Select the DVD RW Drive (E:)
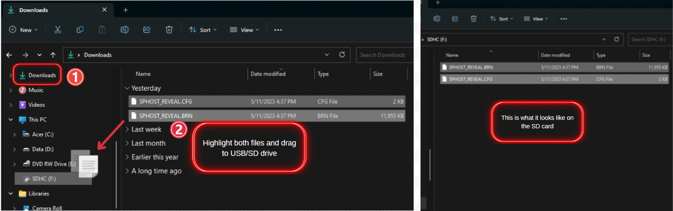This screenshot has width=673, height=211. (49, 164)
